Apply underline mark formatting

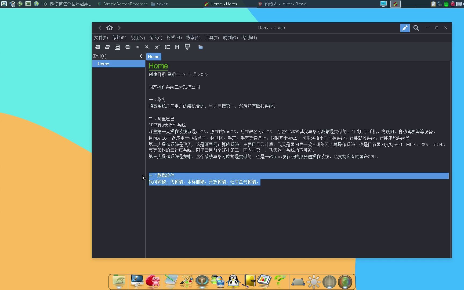117,47
